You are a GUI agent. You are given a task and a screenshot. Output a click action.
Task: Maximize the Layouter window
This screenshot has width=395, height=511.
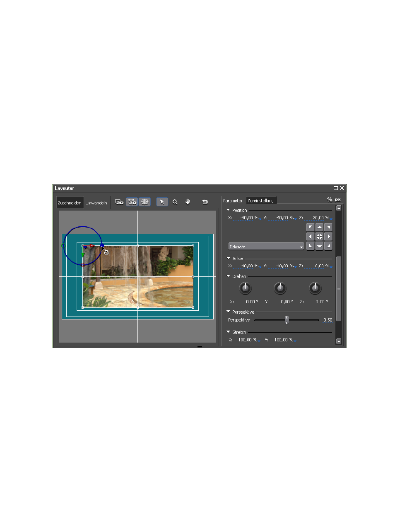tap(336, 188)
